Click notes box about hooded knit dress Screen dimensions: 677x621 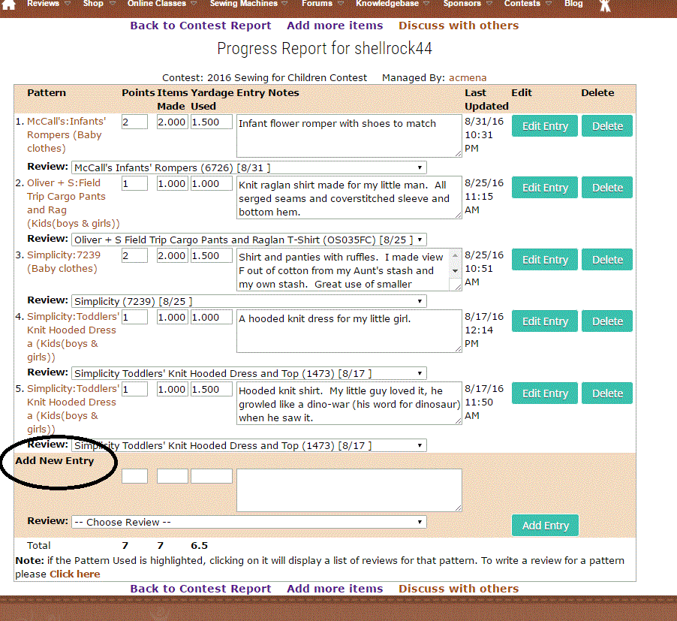[349, 331]
